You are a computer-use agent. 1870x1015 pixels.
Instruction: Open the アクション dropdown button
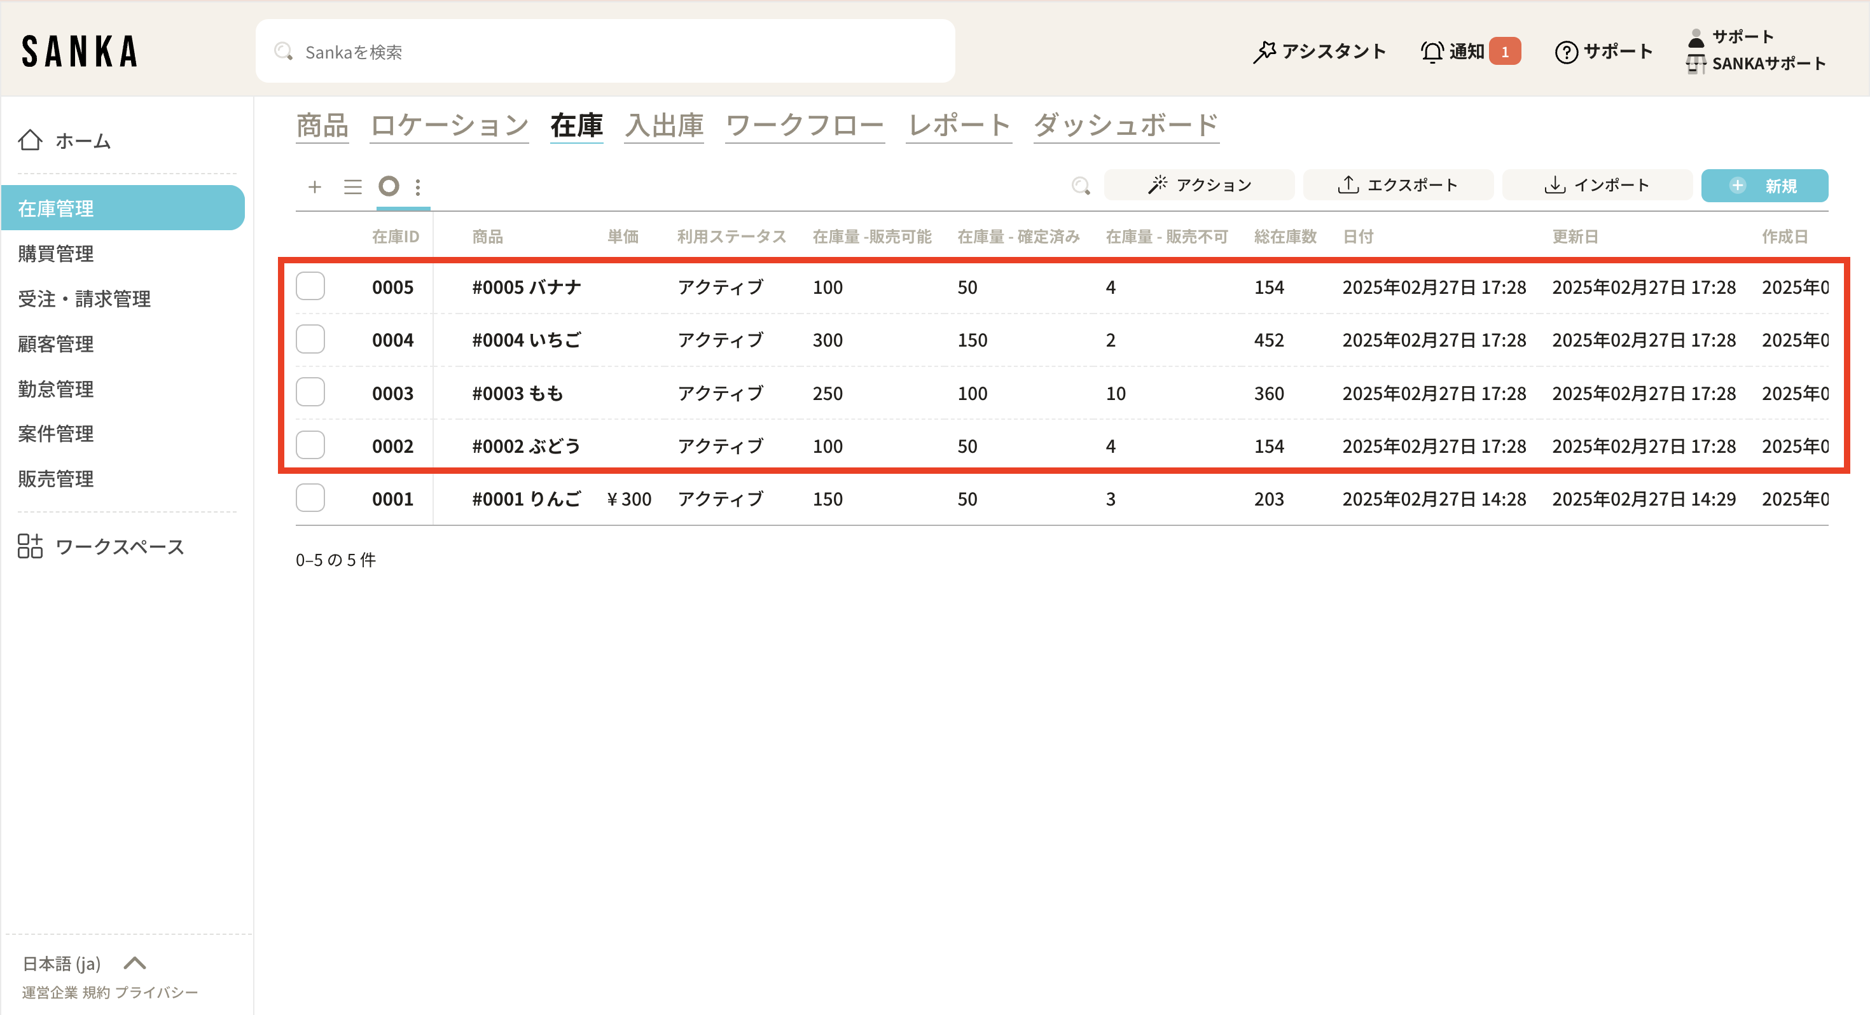[x=1198, y=185]
